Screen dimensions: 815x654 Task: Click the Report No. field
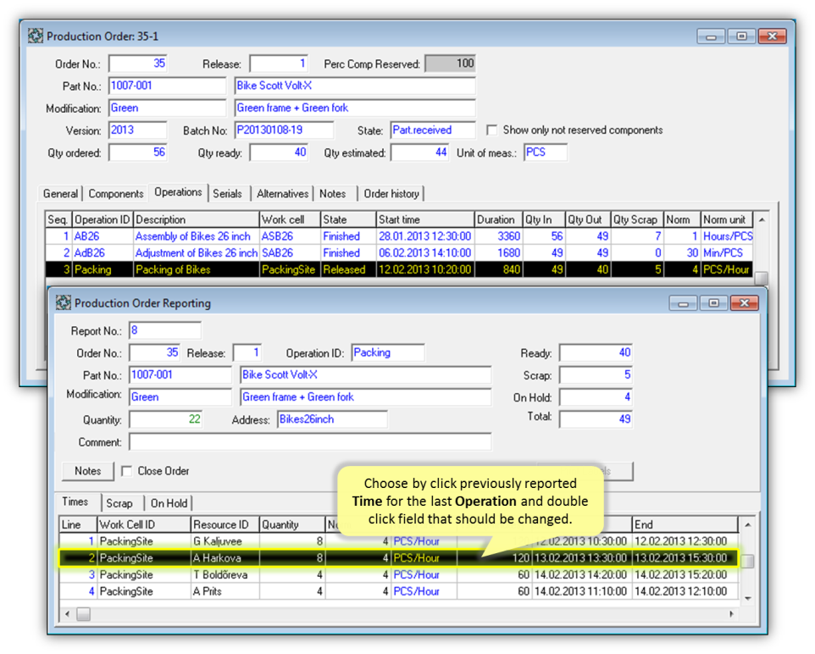164,330
